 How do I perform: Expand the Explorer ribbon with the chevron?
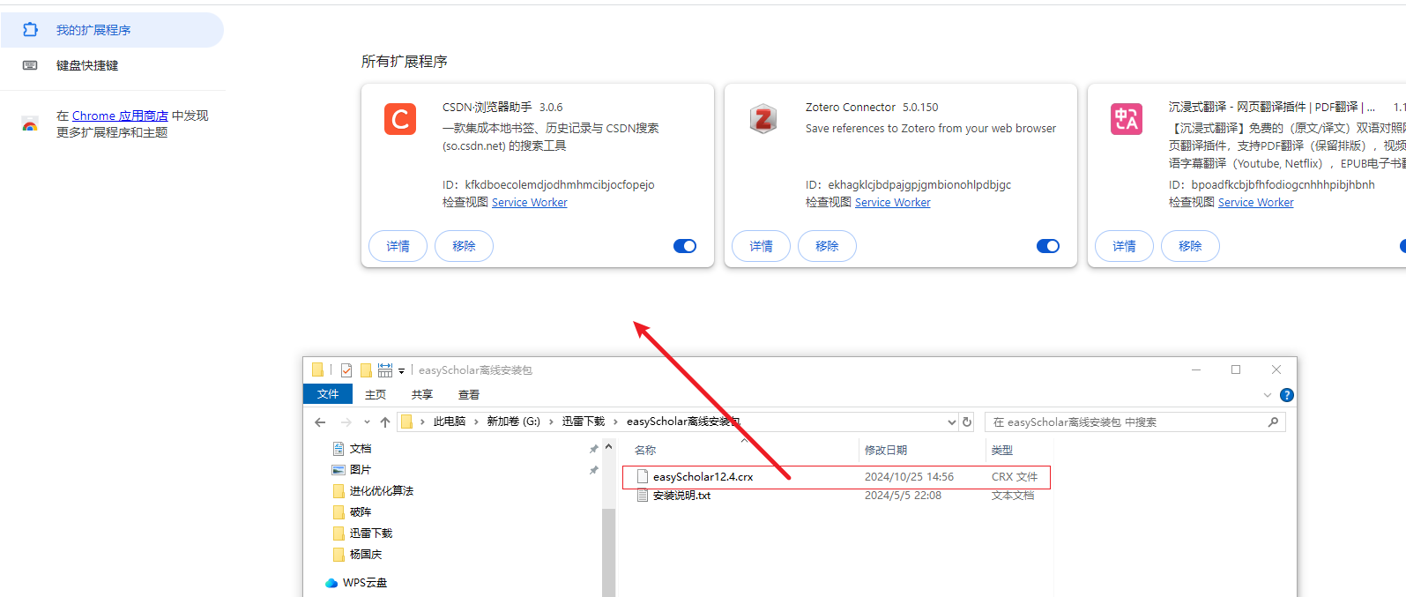(1268, 395)
